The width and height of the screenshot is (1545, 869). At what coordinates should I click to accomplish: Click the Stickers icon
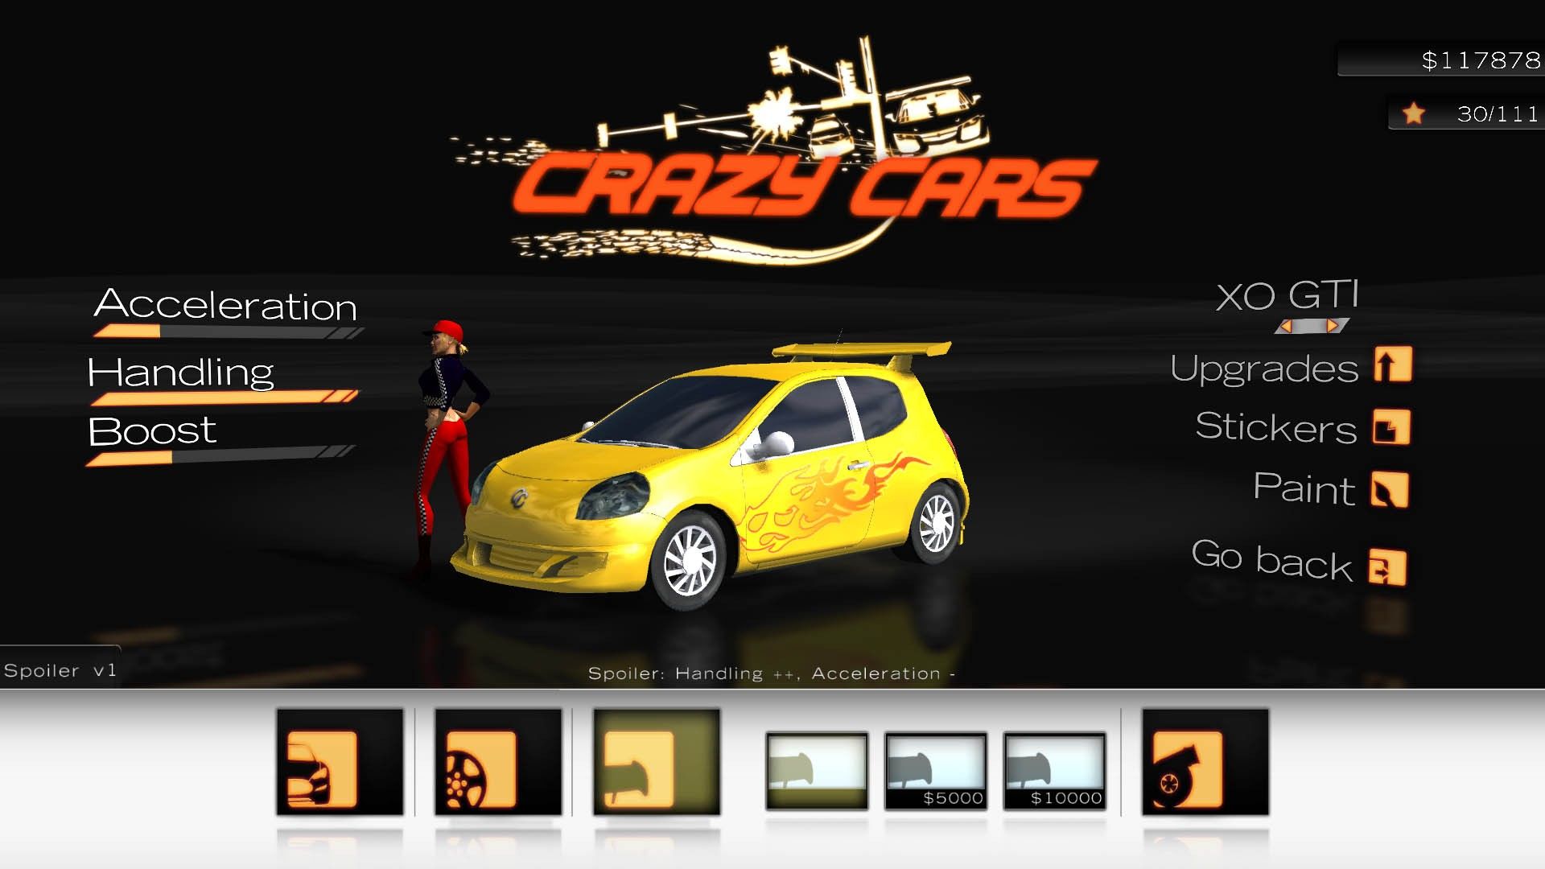coord(1391,427)
